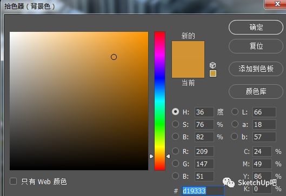Click the L field showing 66

point(264,112)
